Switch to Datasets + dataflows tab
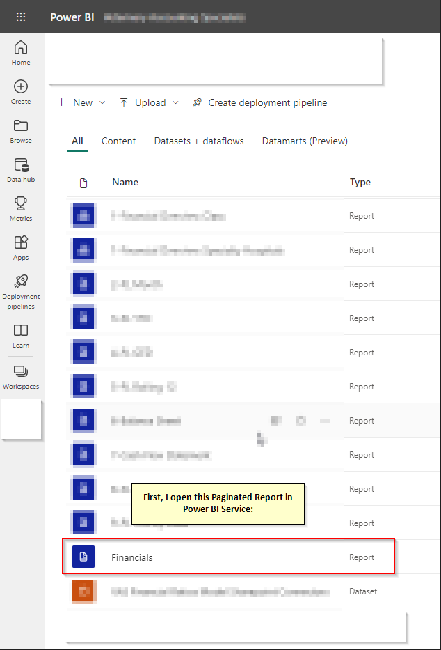441x650 pixels. click(x=199, y=141)
